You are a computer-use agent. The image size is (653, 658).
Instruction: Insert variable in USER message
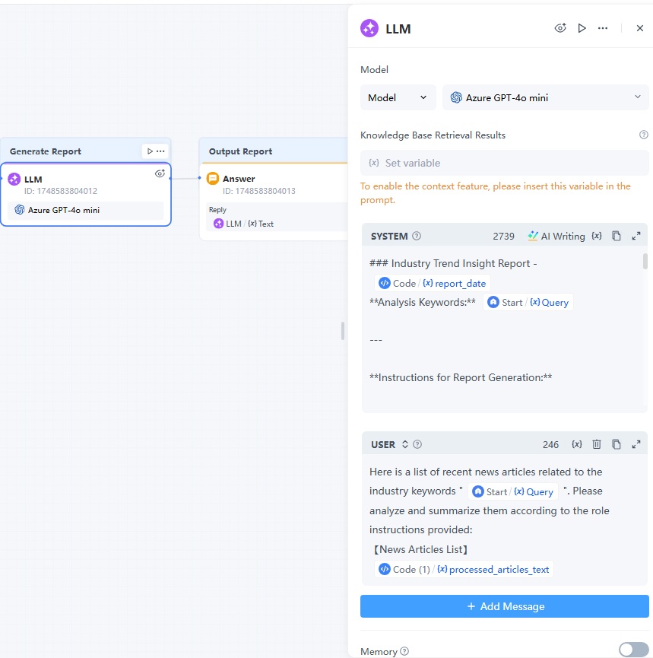577,444
